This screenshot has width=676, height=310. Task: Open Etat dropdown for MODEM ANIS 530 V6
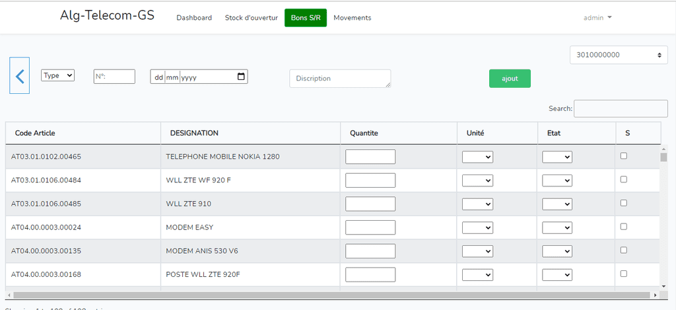[557, 251]
